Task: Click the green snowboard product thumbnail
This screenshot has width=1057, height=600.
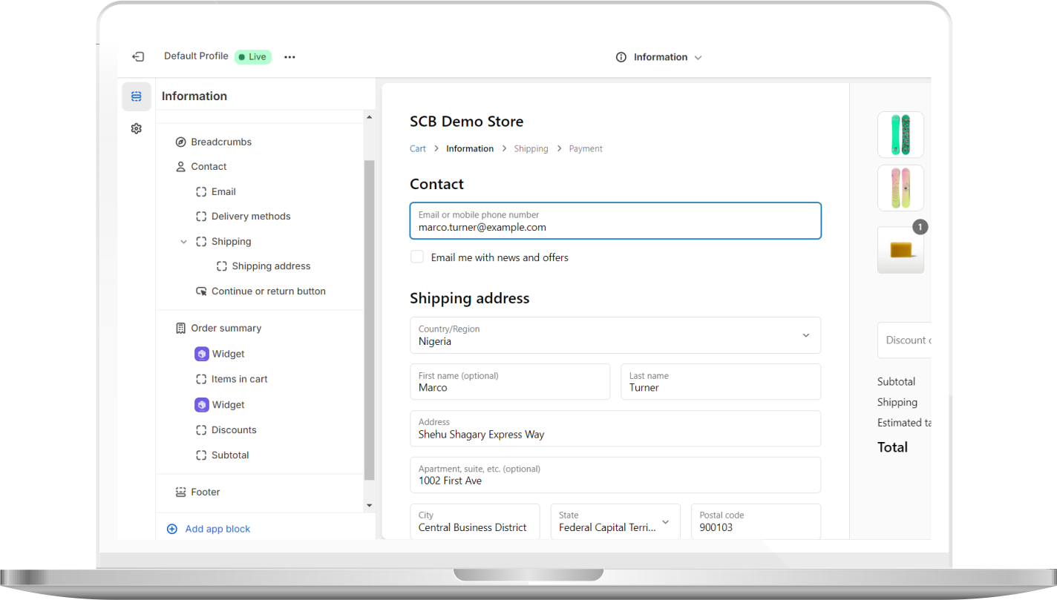Action: click(x=900, y=134)
